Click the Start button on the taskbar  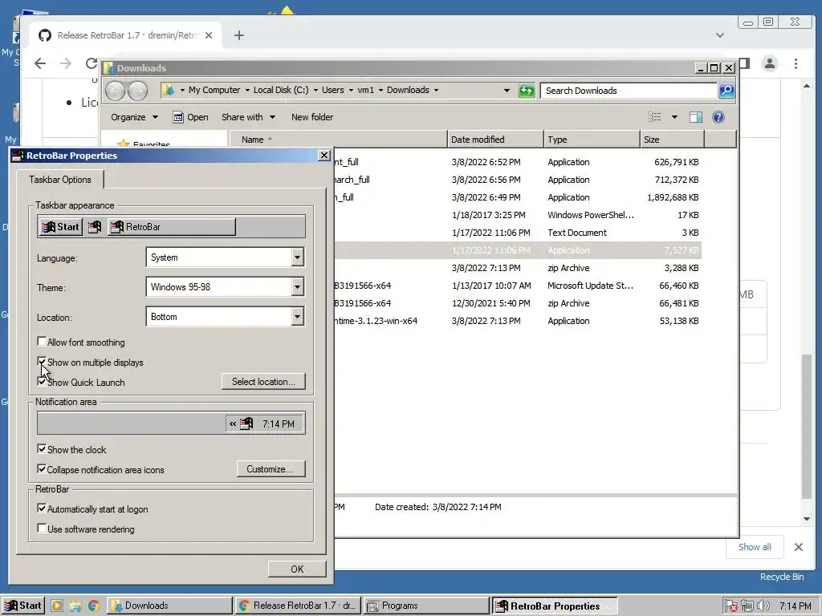click(22, 606)
